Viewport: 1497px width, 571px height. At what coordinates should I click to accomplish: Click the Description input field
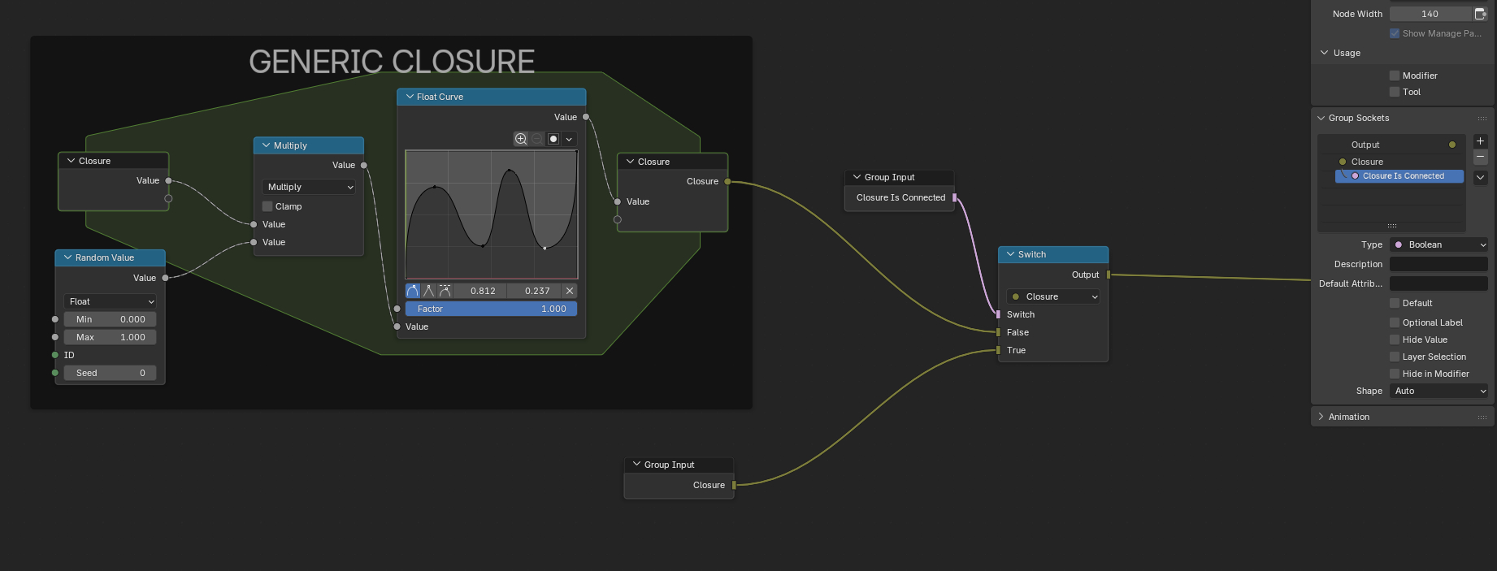1438,264
